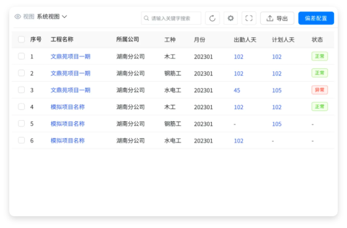Check the row 6 checkbox
Viewport: 347px width, 228px height.
coord(21,141)
